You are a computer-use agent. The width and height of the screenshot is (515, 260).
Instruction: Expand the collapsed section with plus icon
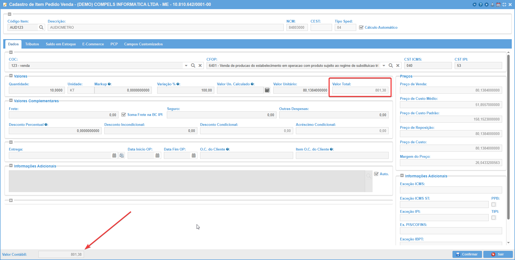tap(11, 200)
